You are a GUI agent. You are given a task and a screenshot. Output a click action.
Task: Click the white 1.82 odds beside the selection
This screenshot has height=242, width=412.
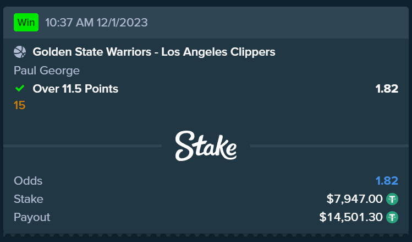click(x=387, y=88)
